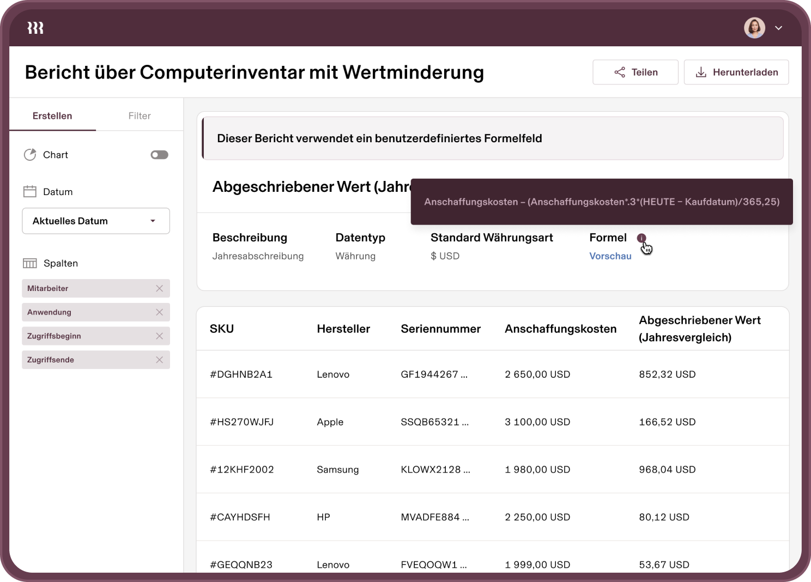Switch to the Filter tab

140,116
